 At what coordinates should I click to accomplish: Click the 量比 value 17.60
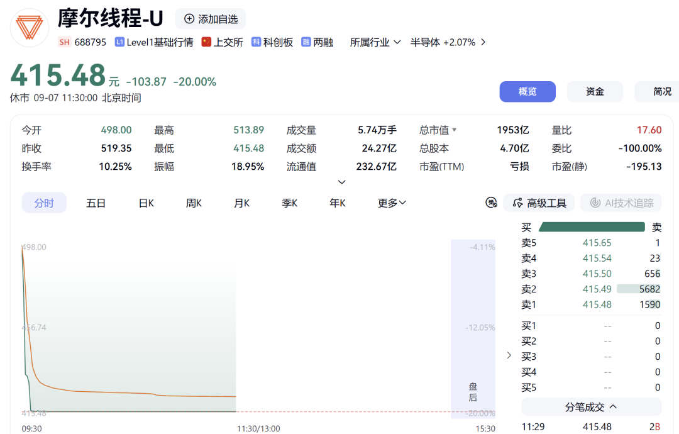pos(649,130)
